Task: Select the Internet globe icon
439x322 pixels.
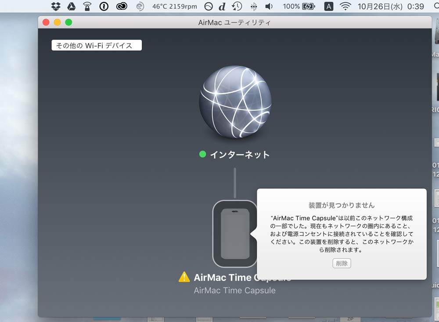Action: pos(235,102)
